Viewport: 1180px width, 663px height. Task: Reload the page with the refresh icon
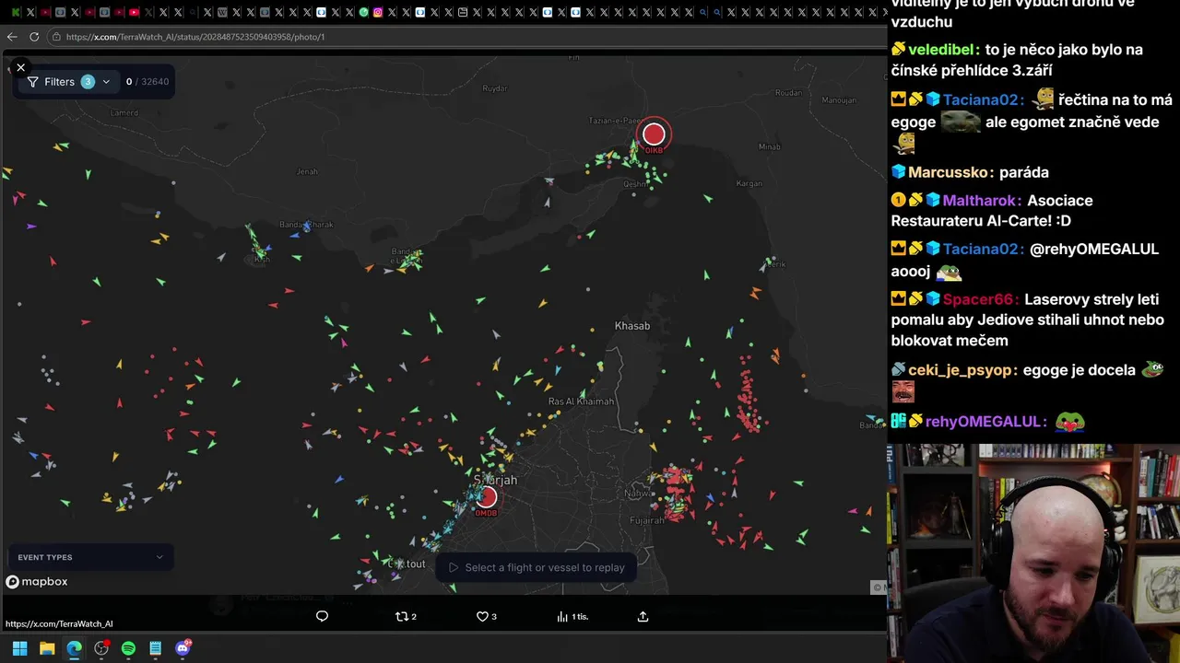click(34, 37)
